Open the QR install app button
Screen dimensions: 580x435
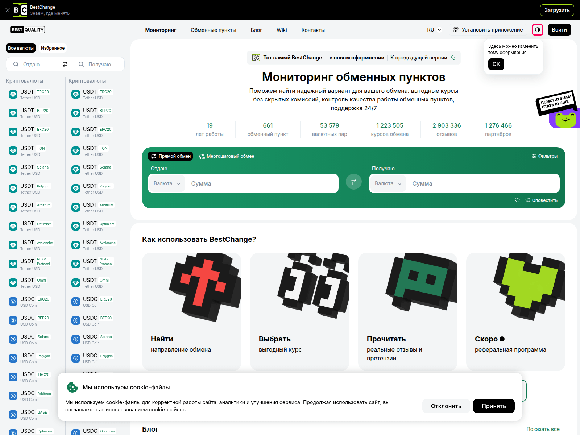point(488,30)
